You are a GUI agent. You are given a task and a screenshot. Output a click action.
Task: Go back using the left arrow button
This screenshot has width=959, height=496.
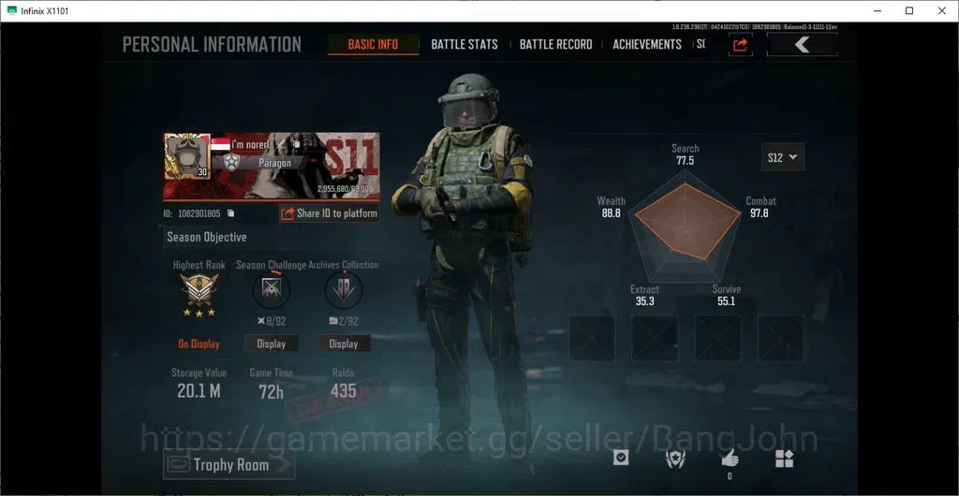tap(802, 45)
